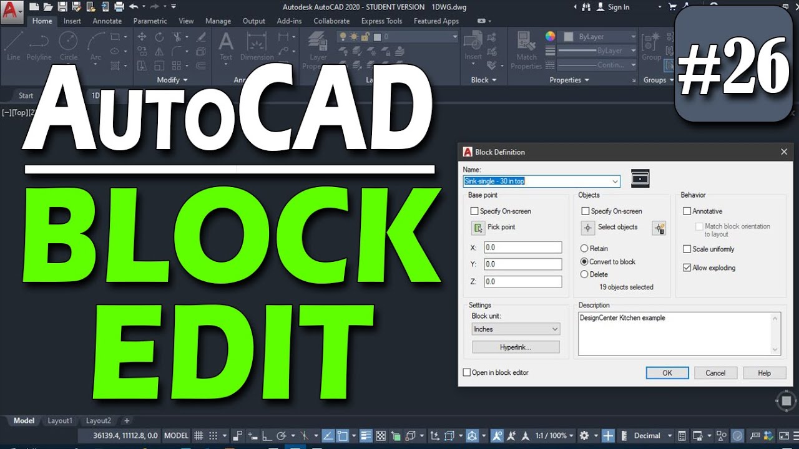This screenshot has height=449, width=799.
Task: Click the New drawing icon in quick access toolbar
Action: click(34, 7)
